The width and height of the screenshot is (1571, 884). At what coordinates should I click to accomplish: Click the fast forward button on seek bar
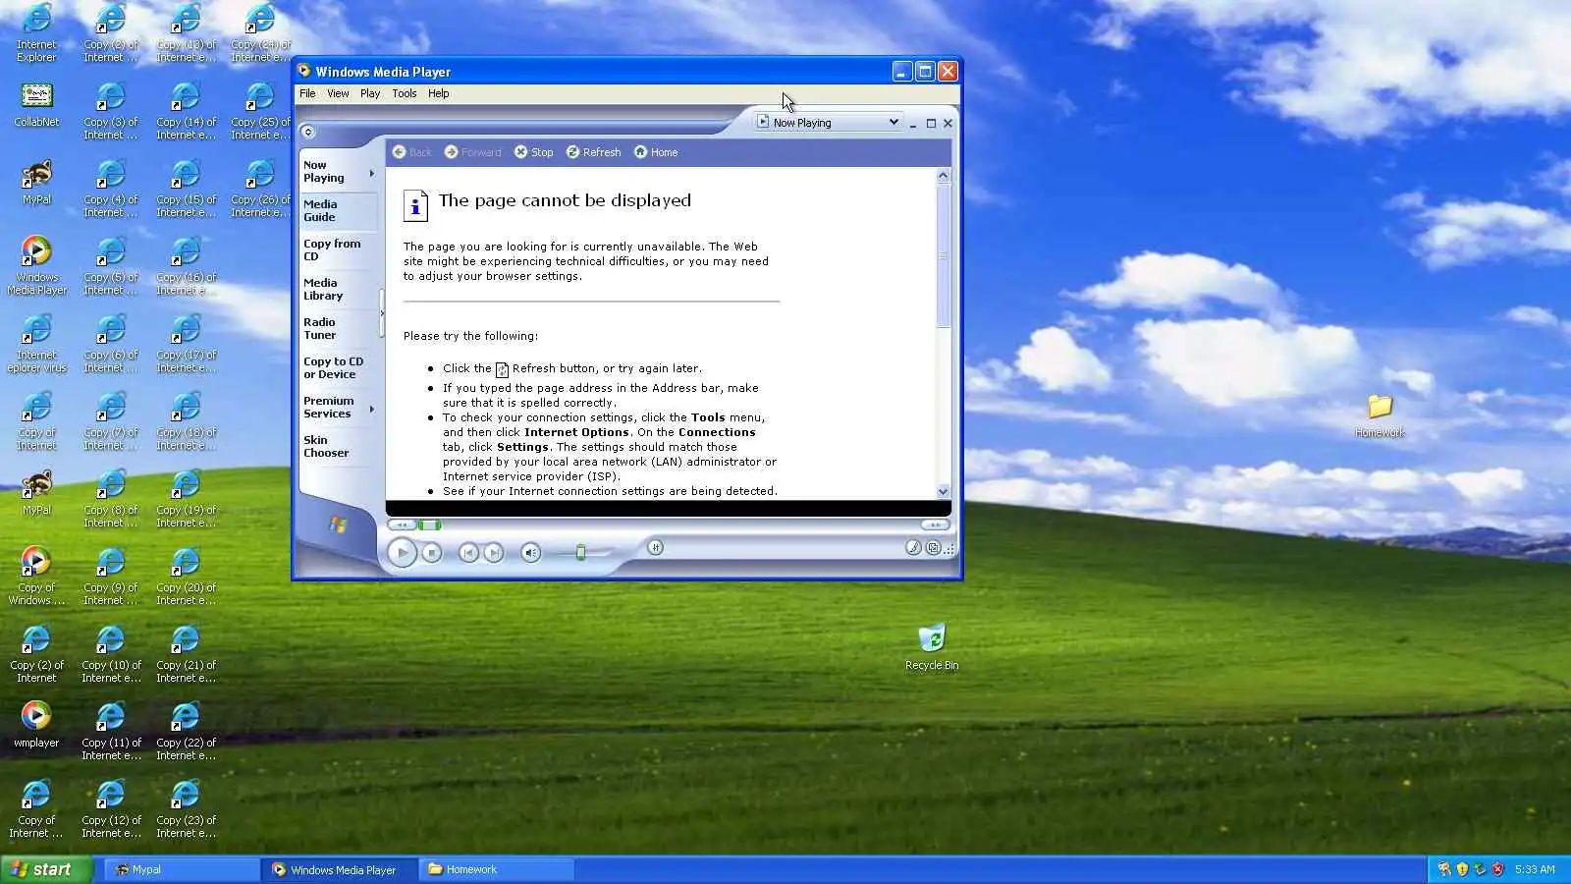point(935,525)
